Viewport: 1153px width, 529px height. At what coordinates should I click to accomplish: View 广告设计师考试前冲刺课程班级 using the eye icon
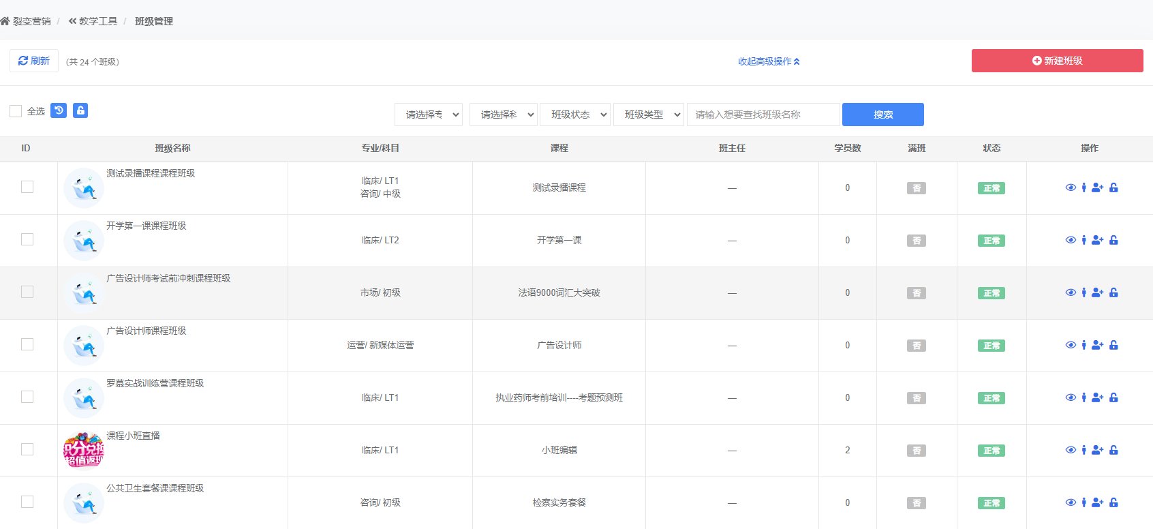pos(1071,292)
